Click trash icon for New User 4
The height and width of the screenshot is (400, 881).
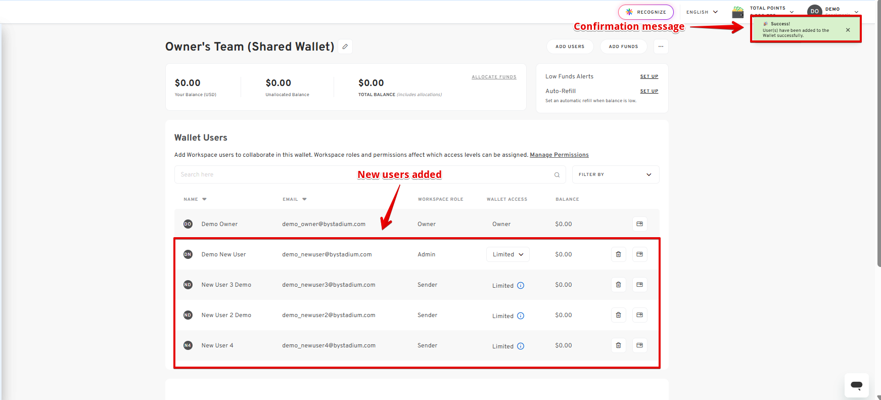pos(618,345)
